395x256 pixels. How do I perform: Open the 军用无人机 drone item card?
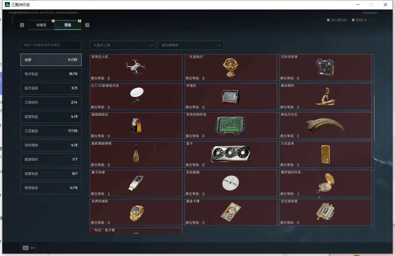coord(136,68)
